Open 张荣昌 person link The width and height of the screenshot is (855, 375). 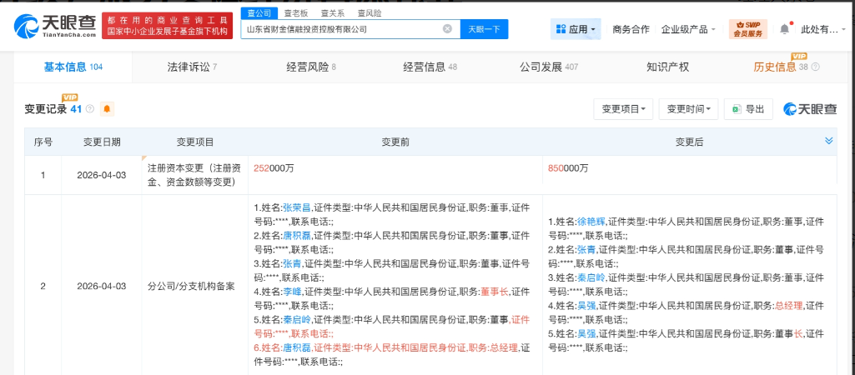coord(298,207)
